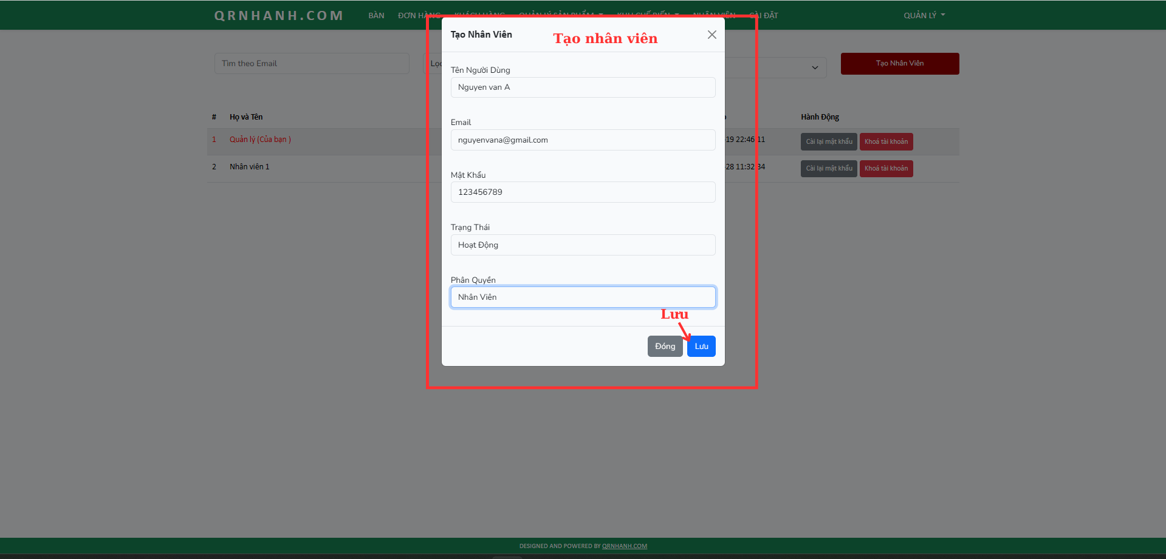The image size is (1166, 559).
Task: Lock the Nhân viên 1 account
Action: click(886, 168)
